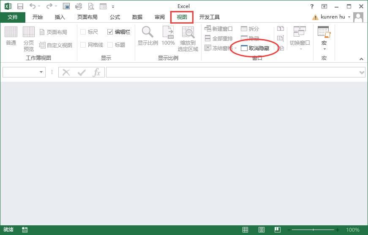Click the 显示比例 magnifier icon
This screenshot has height=235, width=368.
pyautogui.click(x=147, y=32)
